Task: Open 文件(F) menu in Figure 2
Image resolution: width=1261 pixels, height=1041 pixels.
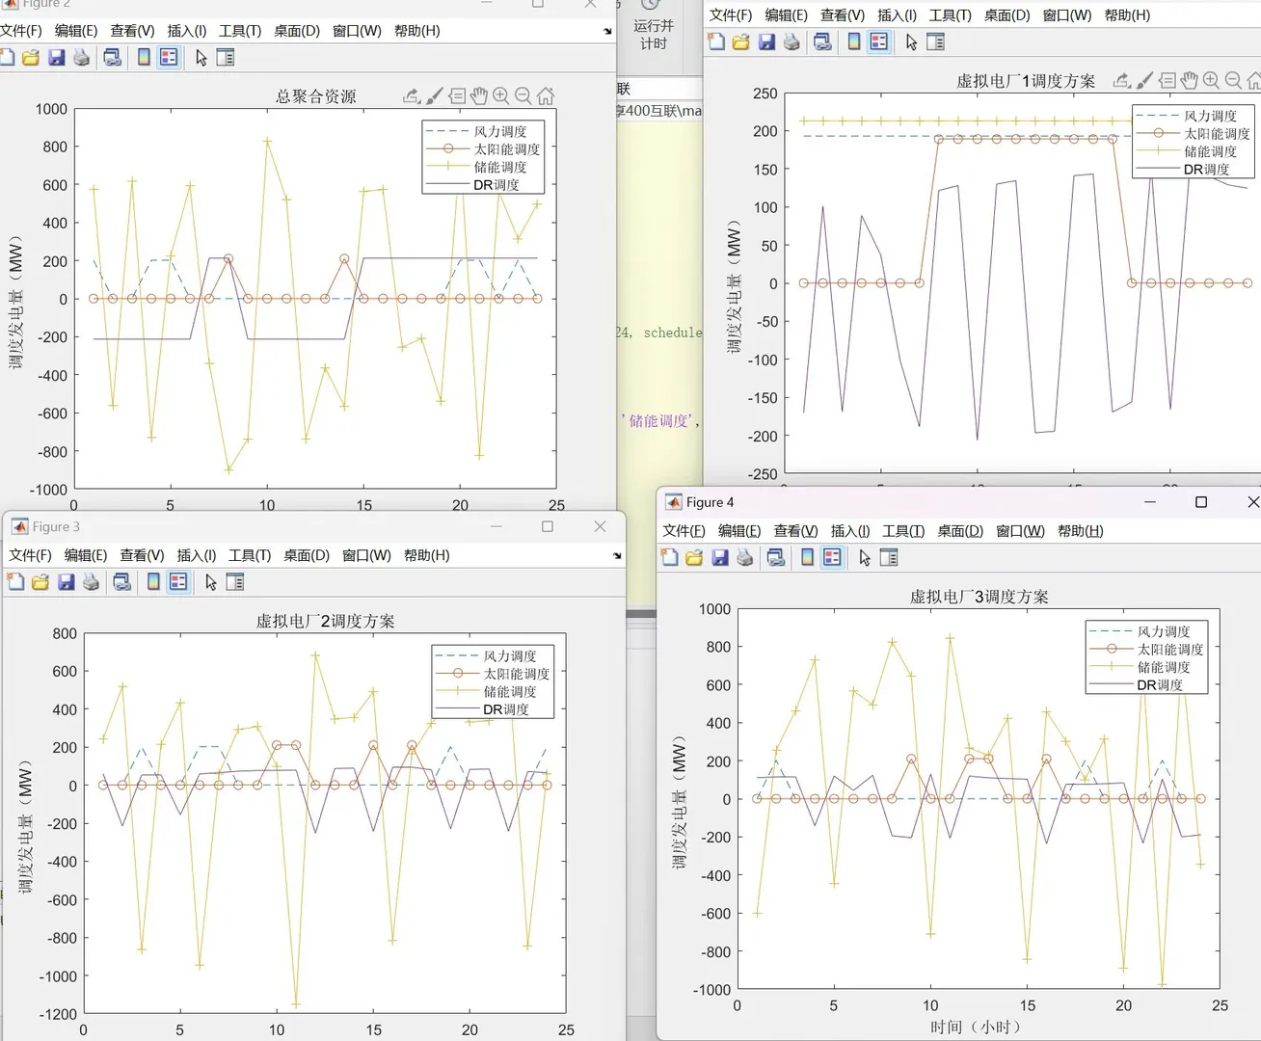Action: (21, 31)
